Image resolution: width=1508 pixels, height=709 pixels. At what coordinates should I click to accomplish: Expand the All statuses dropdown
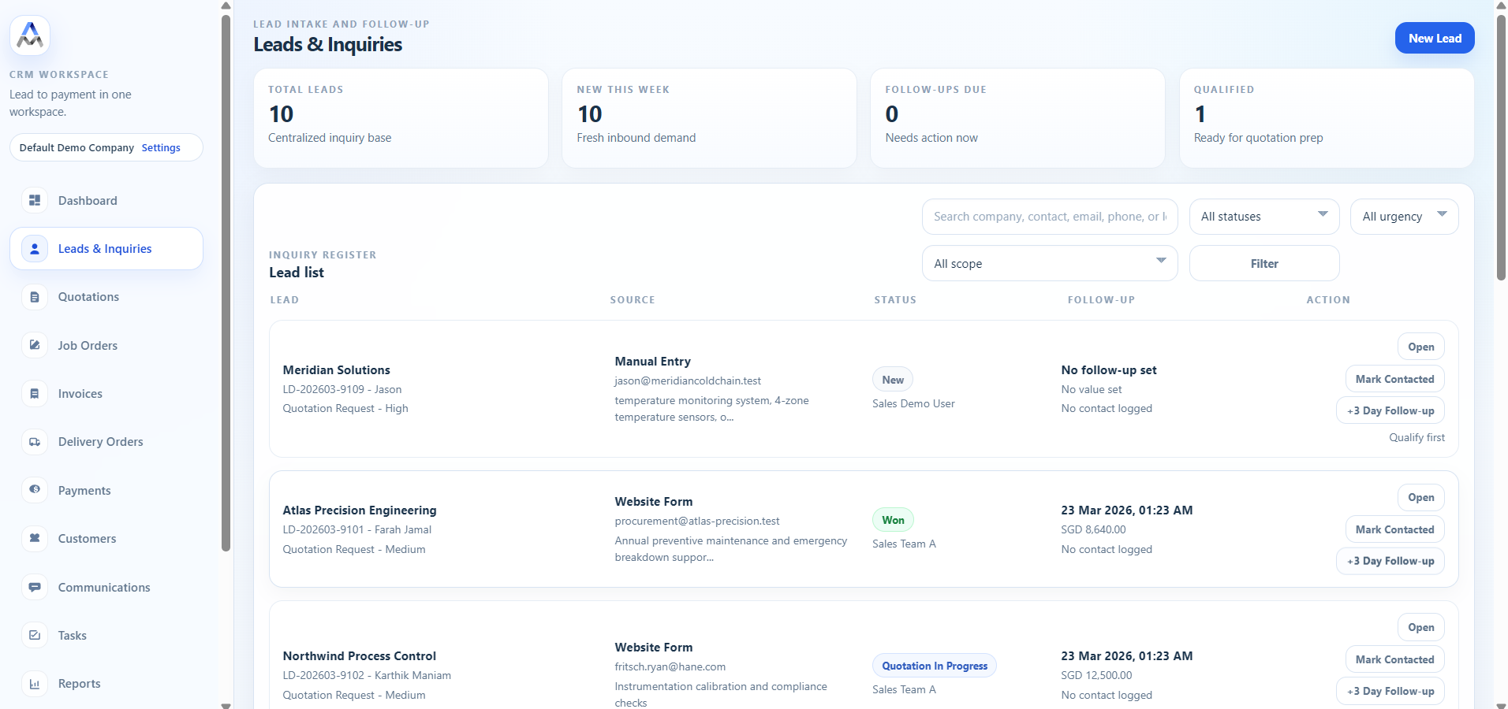click(1264, 217)
